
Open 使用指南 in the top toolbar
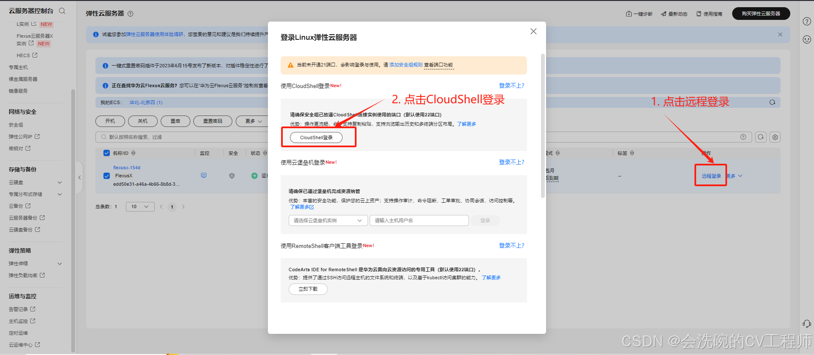(709, 14)
